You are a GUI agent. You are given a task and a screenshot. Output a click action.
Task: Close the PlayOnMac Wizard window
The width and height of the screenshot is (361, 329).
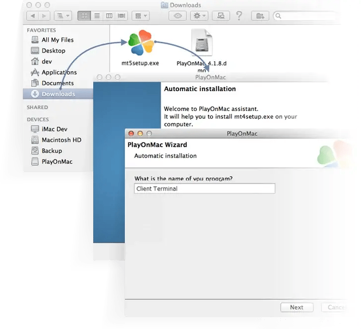131,134
